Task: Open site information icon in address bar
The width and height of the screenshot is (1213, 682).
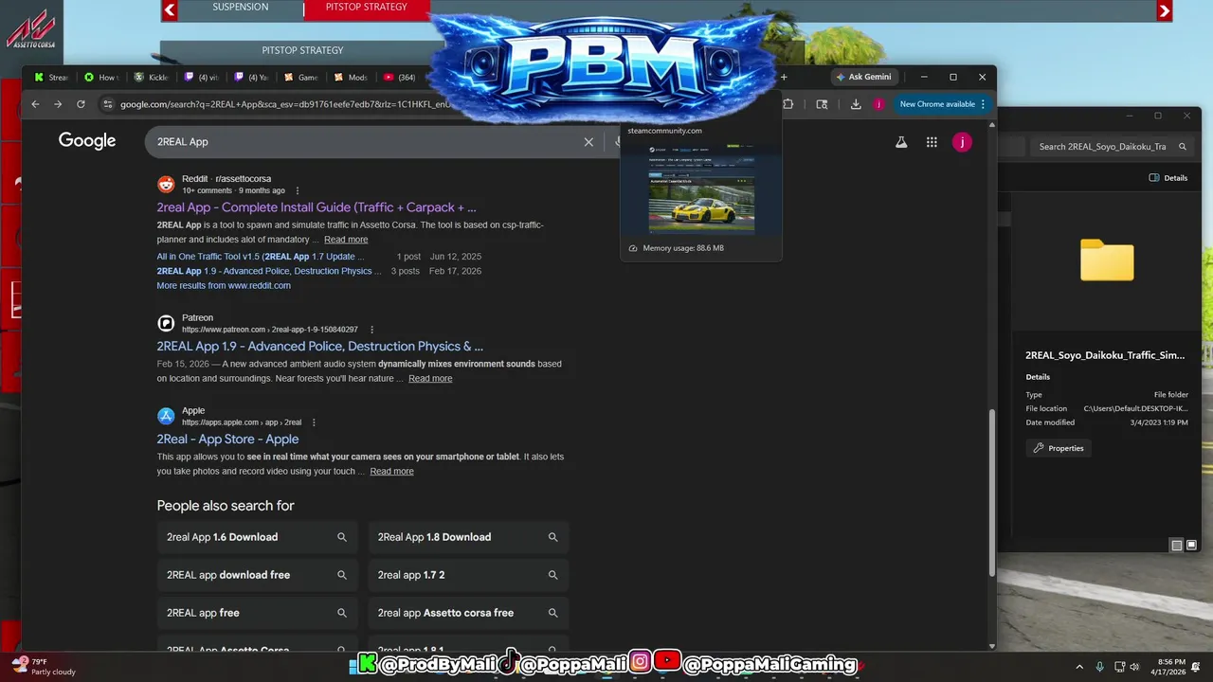Action: tap(107, 104)
